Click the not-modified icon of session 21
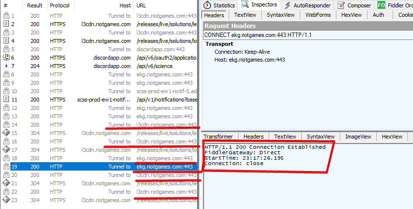This screenshot has width=413, height=209. click(6, 183)
